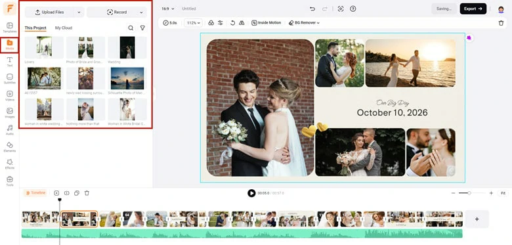Switch to the This Project tab
Screen dimensions: 512x245
pyautogui.click(x=35, y=28)
